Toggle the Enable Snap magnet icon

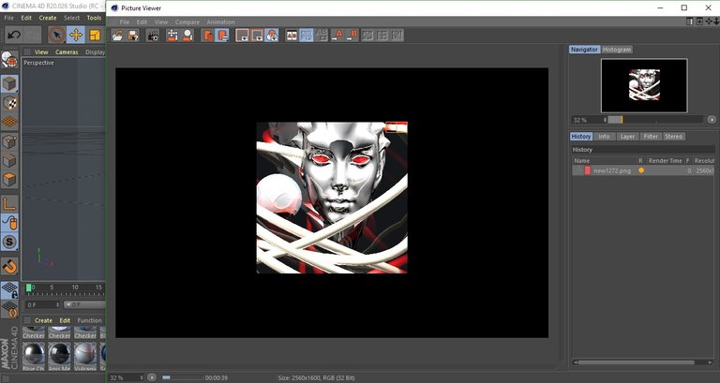[x=9, y=266]
